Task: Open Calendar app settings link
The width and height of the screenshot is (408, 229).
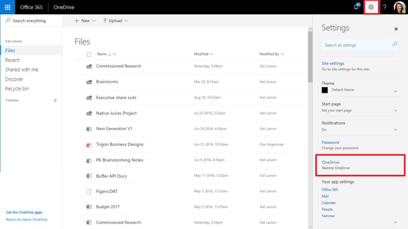Action: [329, 203]
